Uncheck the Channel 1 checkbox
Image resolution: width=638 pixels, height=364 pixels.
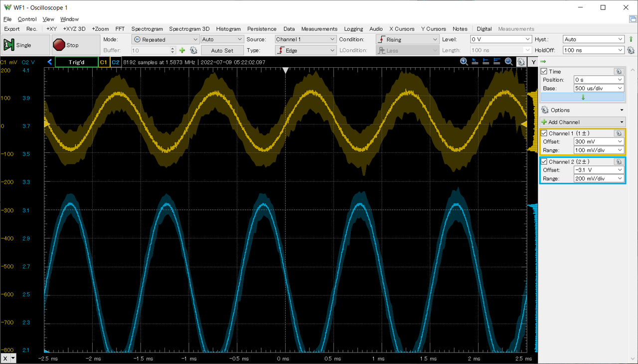click(544, 133)
